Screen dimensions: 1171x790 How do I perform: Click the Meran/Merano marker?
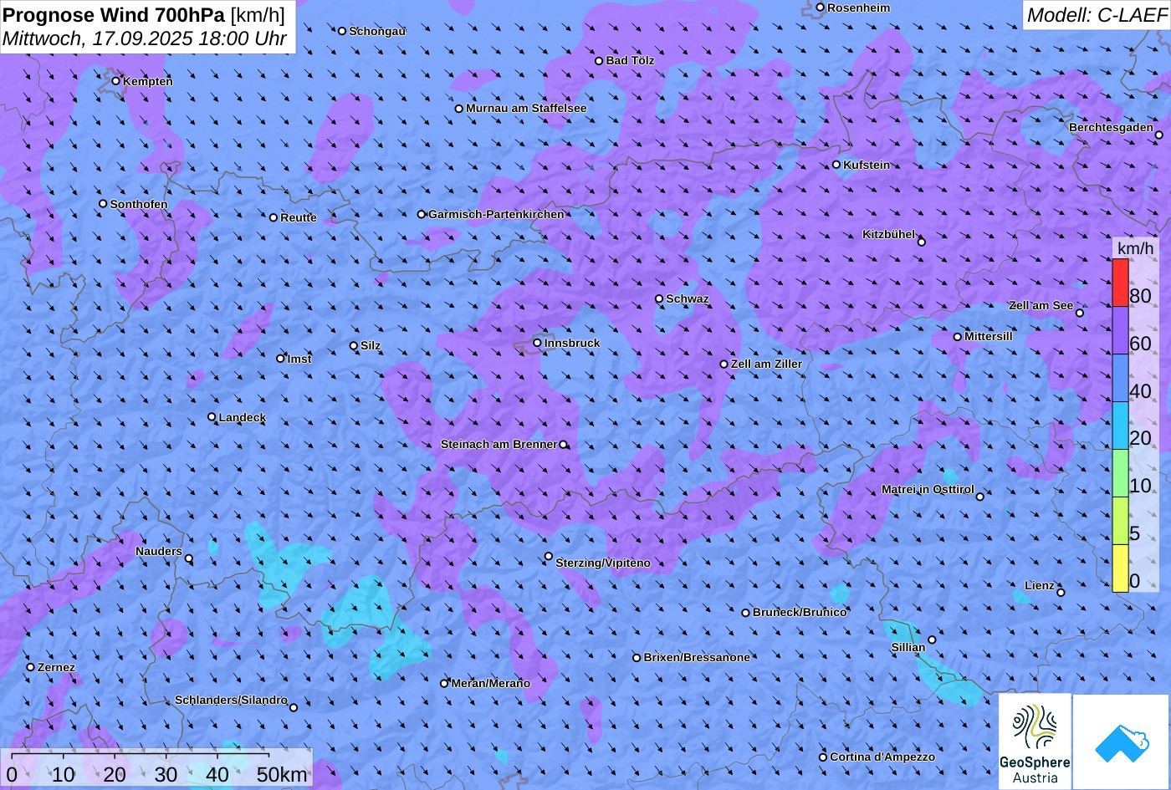[x=444, y=683]
